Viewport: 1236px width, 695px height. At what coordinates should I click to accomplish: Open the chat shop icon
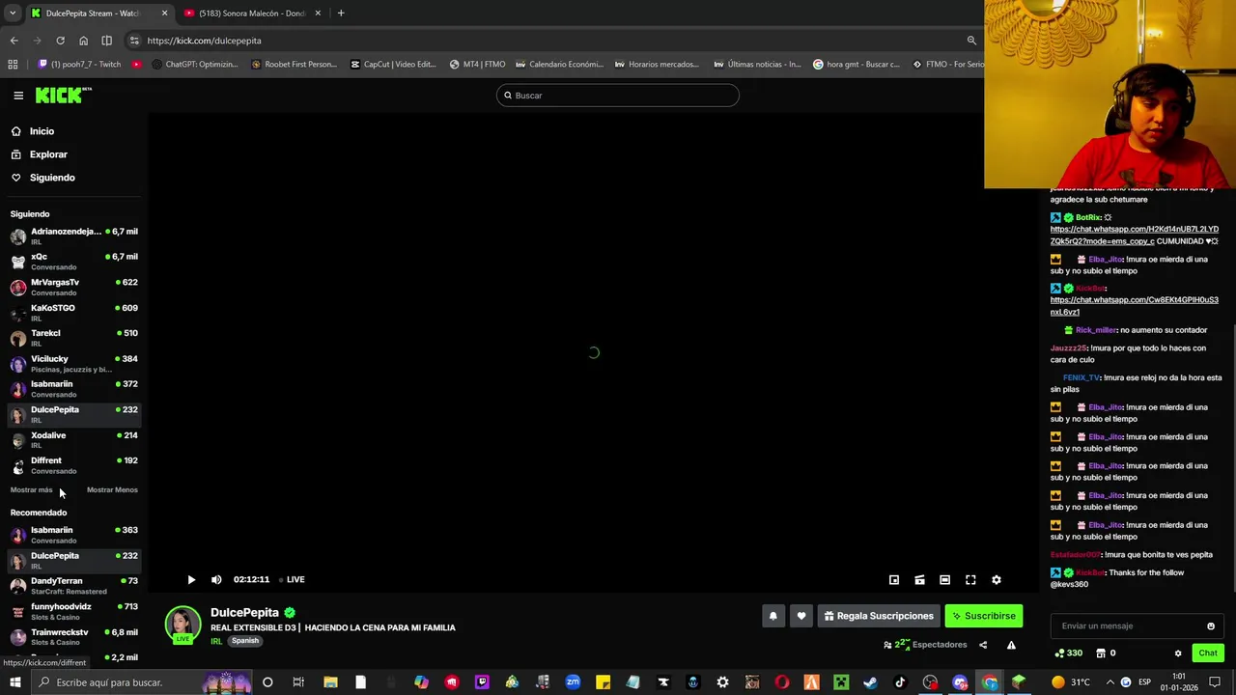(x=1100, y=653)
